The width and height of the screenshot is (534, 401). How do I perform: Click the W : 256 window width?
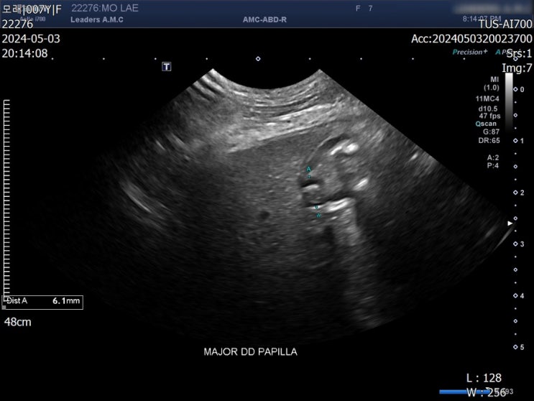[x=486, y=392]
